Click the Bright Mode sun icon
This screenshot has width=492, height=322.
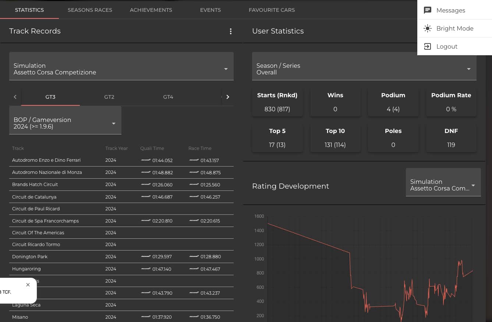tap(427, 28)
